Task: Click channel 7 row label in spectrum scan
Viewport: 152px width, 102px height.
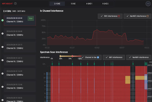Action: 45,90
